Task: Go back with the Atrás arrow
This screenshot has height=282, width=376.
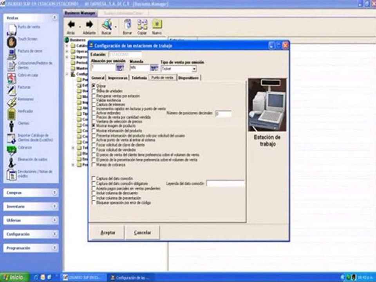Action: (71, 24)
